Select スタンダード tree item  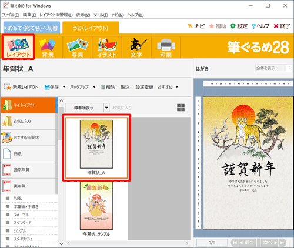[22, 223]
